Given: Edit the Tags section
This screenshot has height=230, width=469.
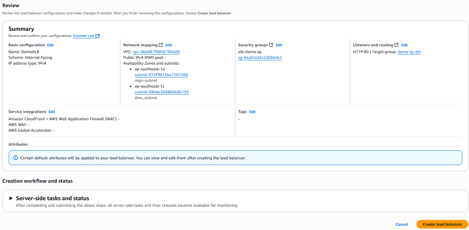Looking at the screenshot, I should 252,112.
